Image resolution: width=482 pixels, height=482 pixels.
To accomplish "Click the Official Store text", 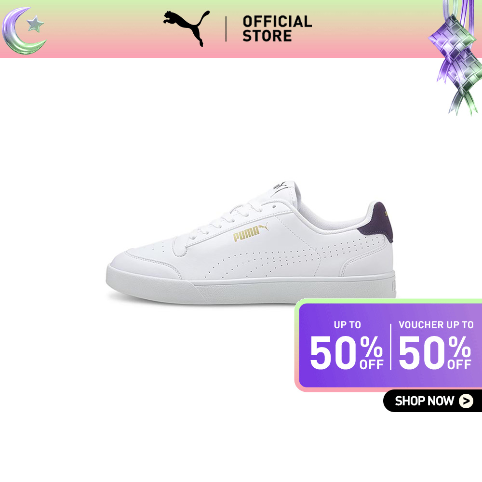I will click(x=277, y=28).
